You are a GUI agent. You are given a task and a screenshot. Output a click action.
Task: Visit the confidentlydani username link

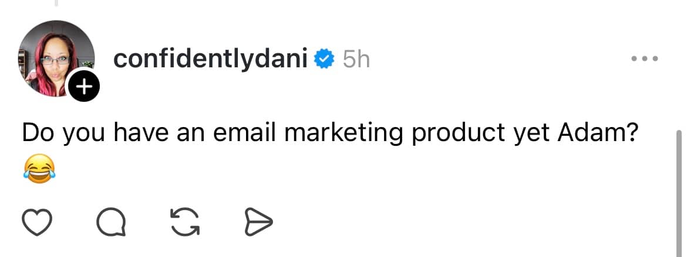(x=210, y=59)
